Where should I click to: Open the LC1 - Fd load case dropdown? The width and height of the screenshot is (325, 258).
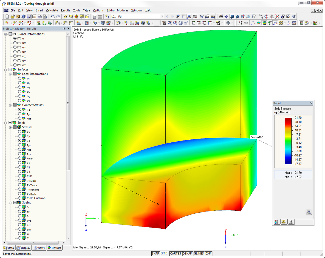[162, 16]
